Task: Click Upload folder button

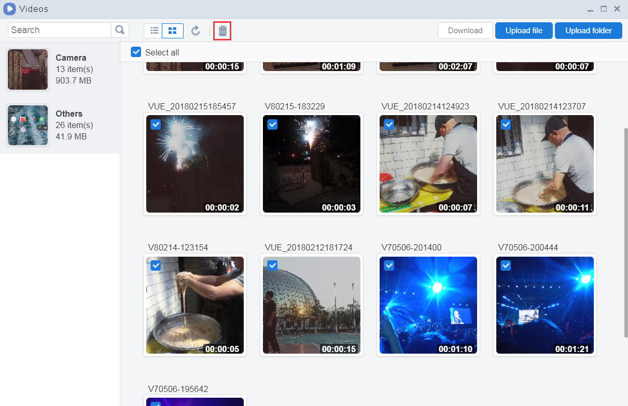Action: point(589,31)
